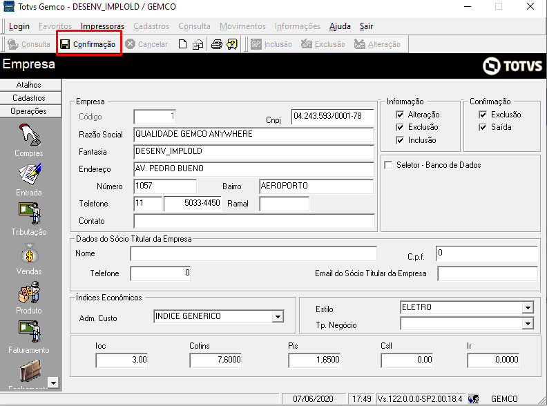Viewport: 547px width, 406px height.
Task: Click version text Vs.122.0.0.0-SP2.00.18.4
Action: pos(420,398)
